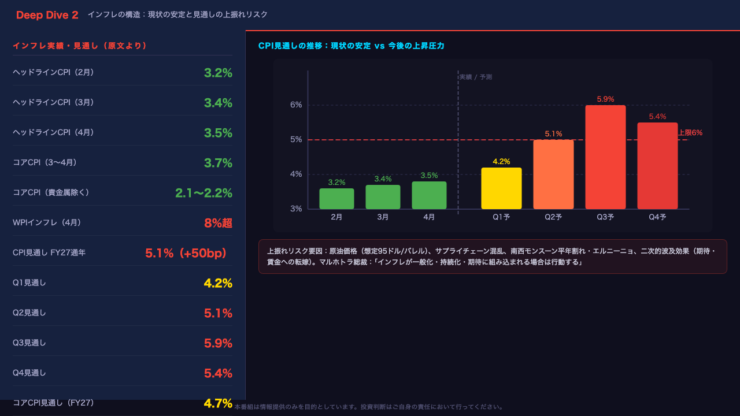740x416 pixels.
Task: Click the 6% y-axis tick label
Action: [296, 105]
